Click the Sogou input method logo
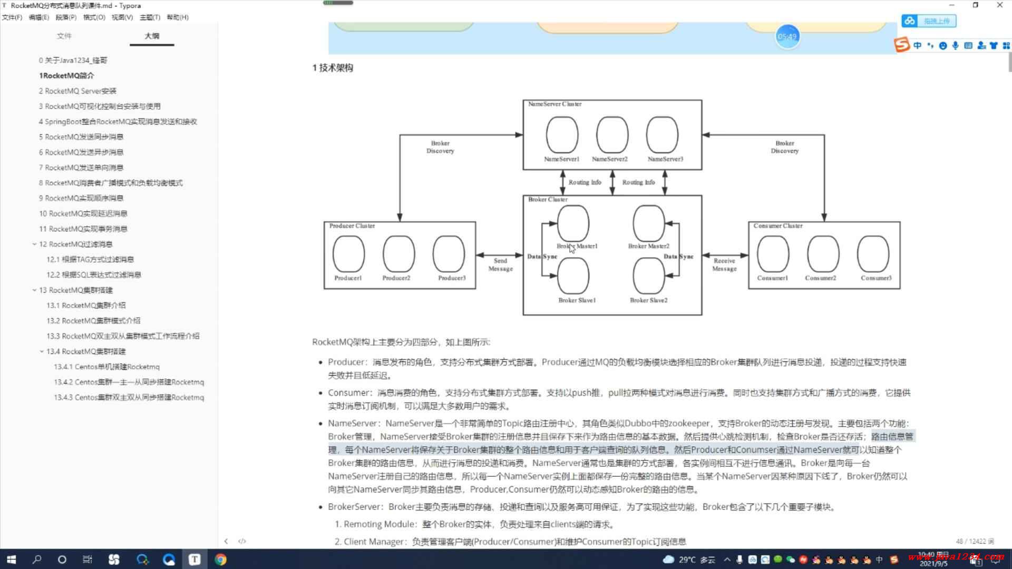The height and width of the screenshot is (569, 1012). (x=902, y=45)
